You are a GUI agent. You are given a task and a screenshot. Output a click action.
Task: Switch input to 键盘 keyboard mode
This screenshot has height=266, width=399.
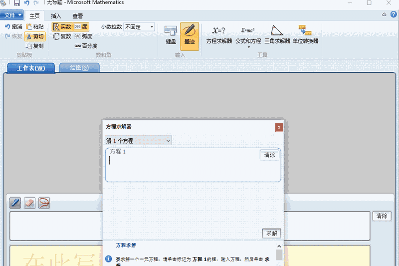(171, 34)
